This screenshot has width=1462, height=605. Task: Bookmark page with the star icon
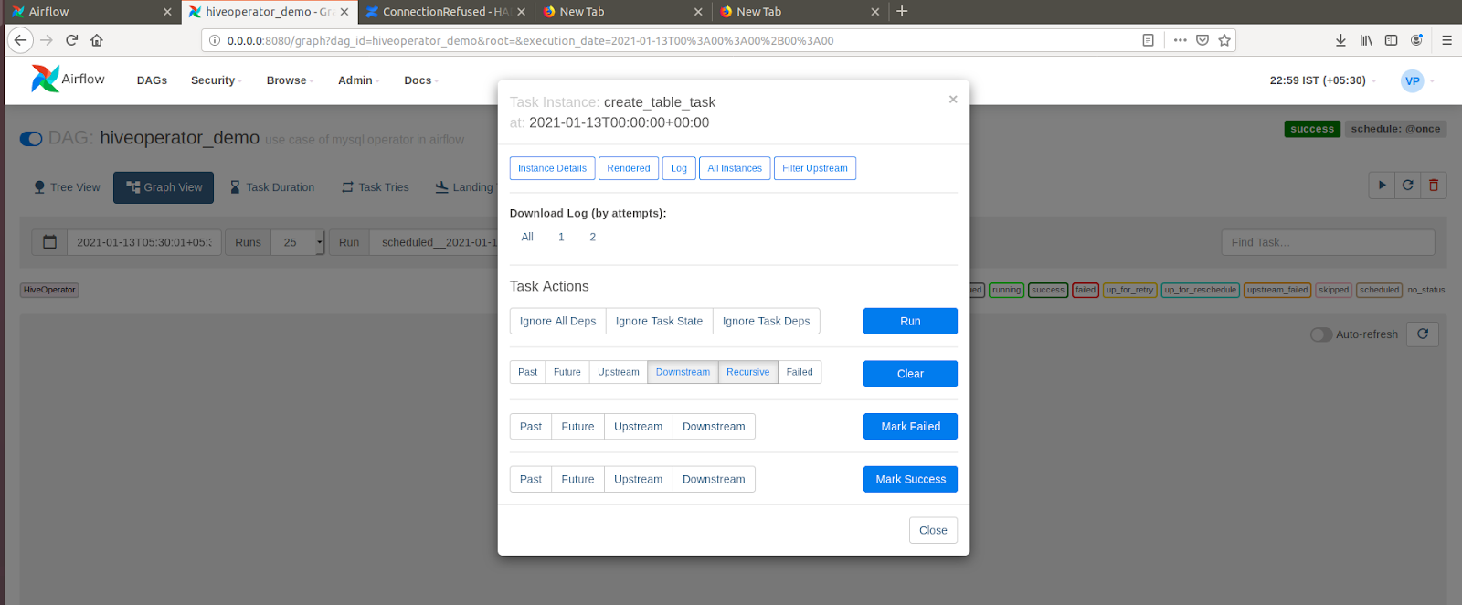click(1224, 40)
